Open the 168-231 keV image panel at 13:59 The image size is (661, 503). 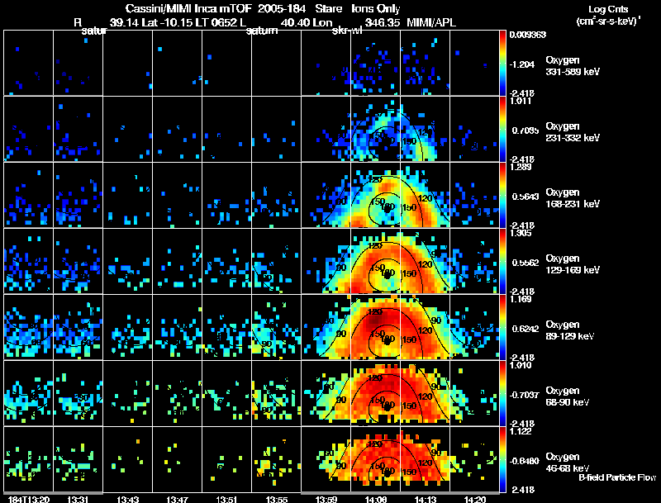pos(326,195)
